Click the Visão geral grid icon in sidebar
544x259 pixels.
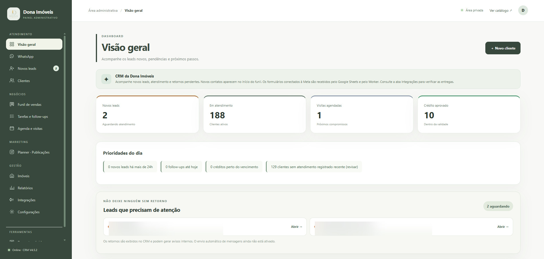pyautogui.click(x=12, y=44)
